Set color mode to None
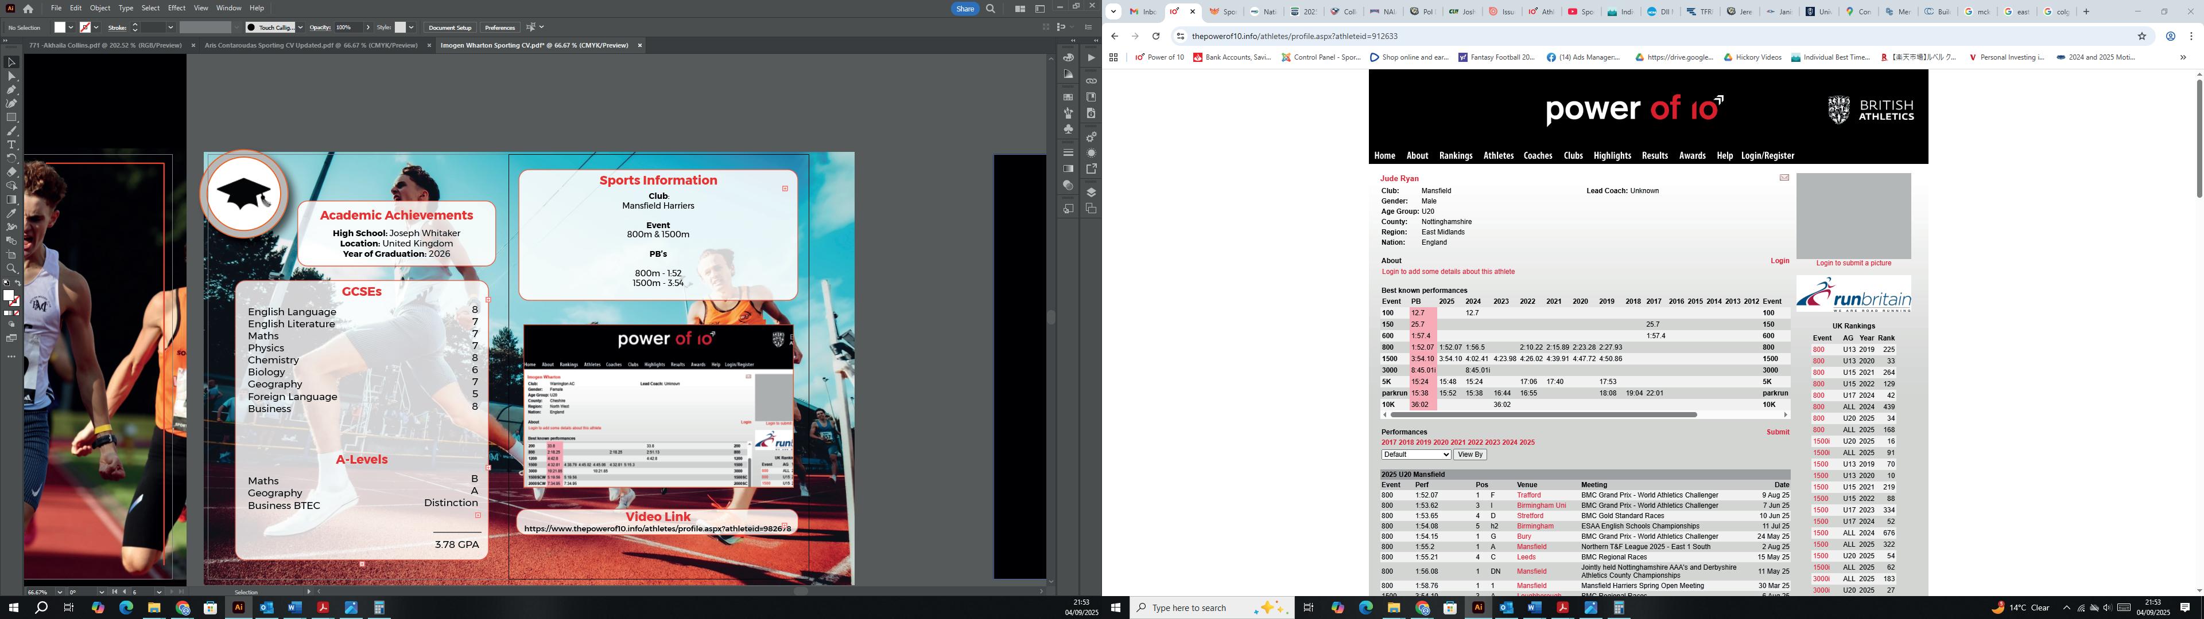Screen dimensions: 2204x619 17,314
